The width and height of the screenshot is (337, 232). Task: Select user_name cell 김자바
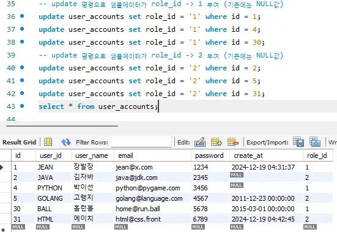pyautogui.click(x=92, y=178)
